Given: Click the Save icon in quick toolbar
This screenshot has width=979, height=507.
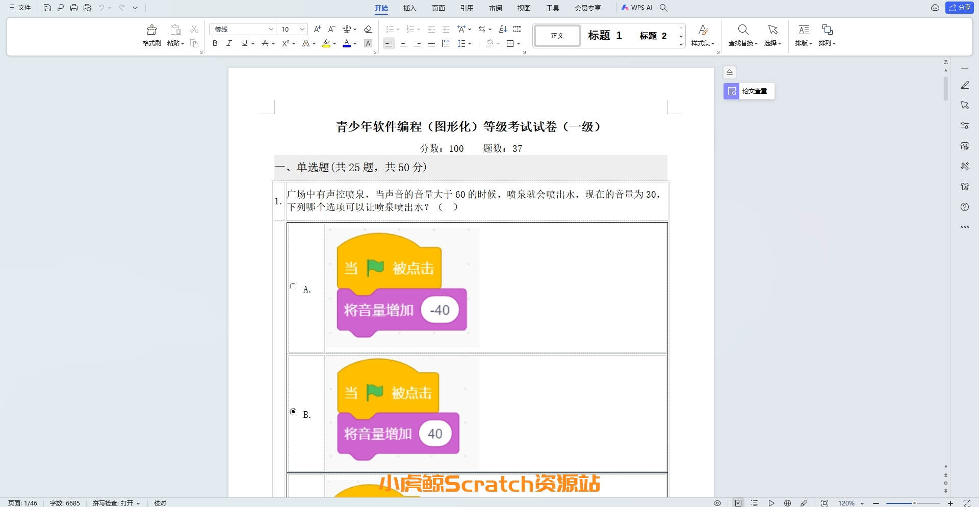Looking at the screenshot, I should pos(47,8).
